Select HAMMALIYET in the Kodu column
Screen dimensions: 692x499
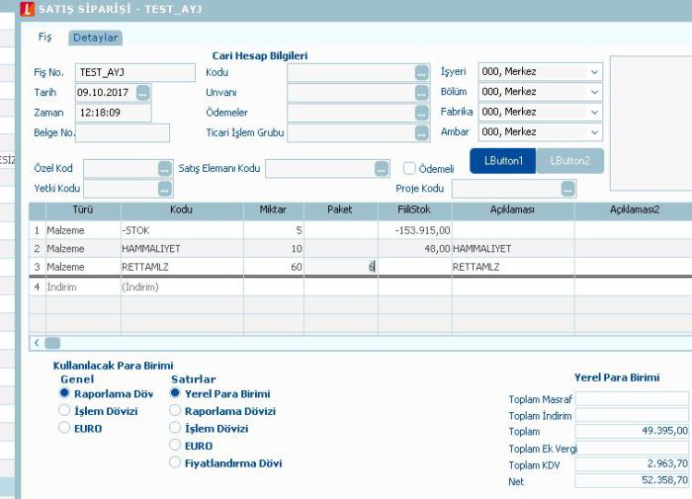coord(182,249)
